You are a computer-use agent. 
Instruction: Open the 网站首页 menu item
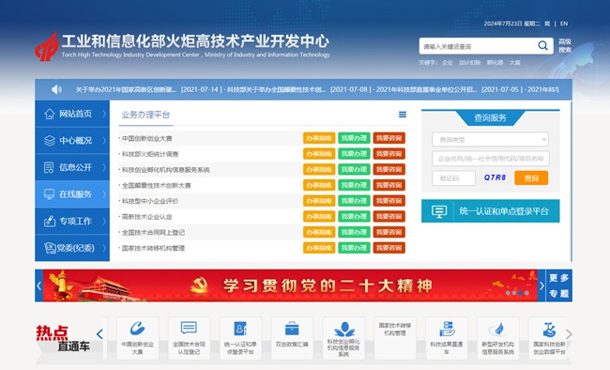(x=72, y=114)
